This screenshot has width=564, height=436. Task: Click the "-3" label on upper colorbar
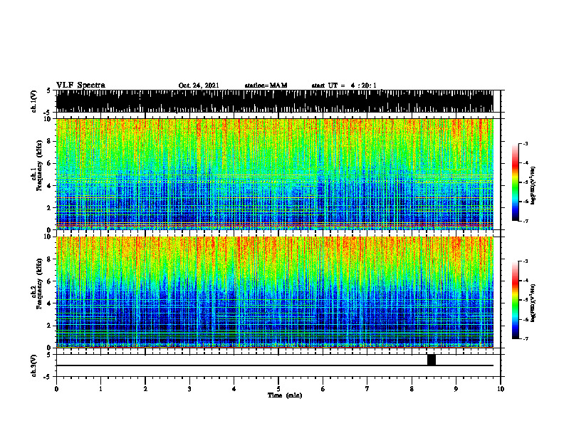(525, 144)
